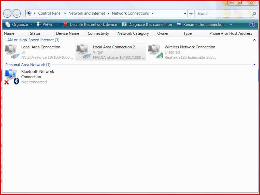Open the Organize menu

tap(20, 24)
